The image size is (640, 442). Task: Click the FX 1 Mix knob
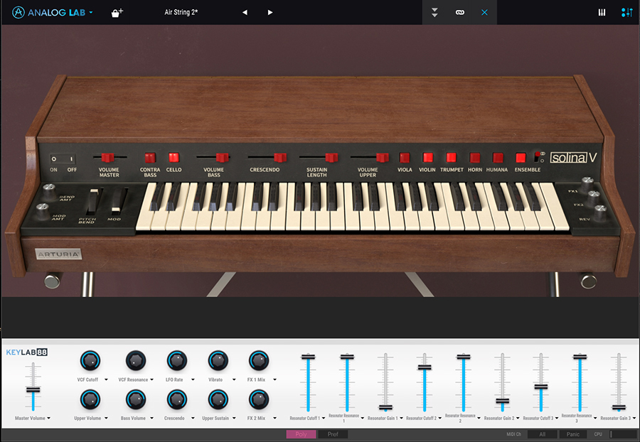click(x=259, y=361)
